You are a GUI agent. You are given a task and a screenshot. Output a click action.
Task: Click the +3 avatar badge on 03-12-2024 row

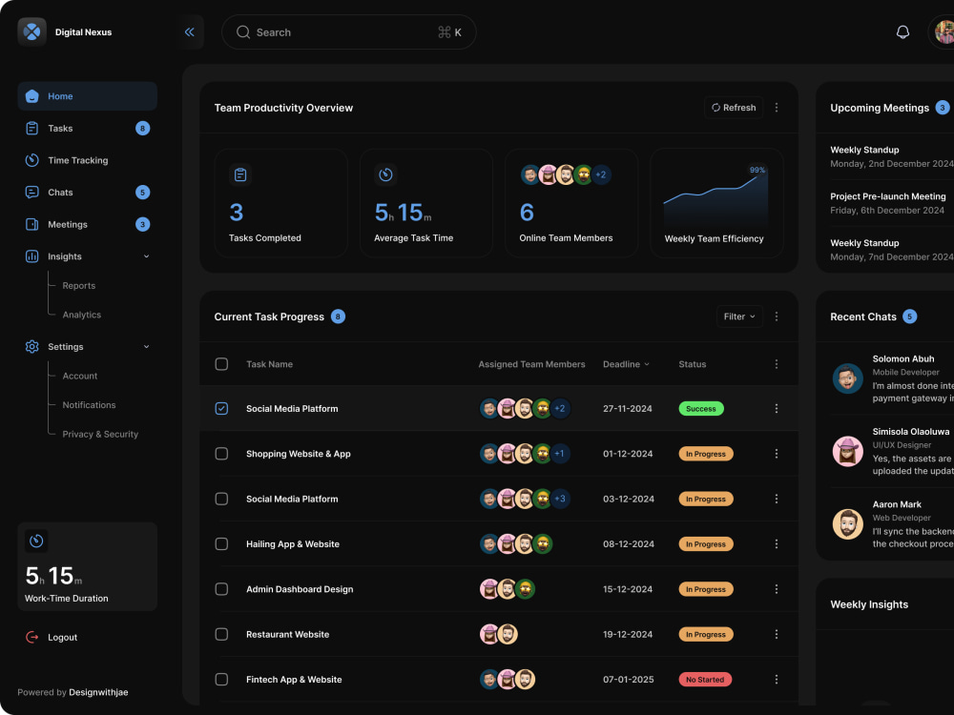[x=560, y=500]
